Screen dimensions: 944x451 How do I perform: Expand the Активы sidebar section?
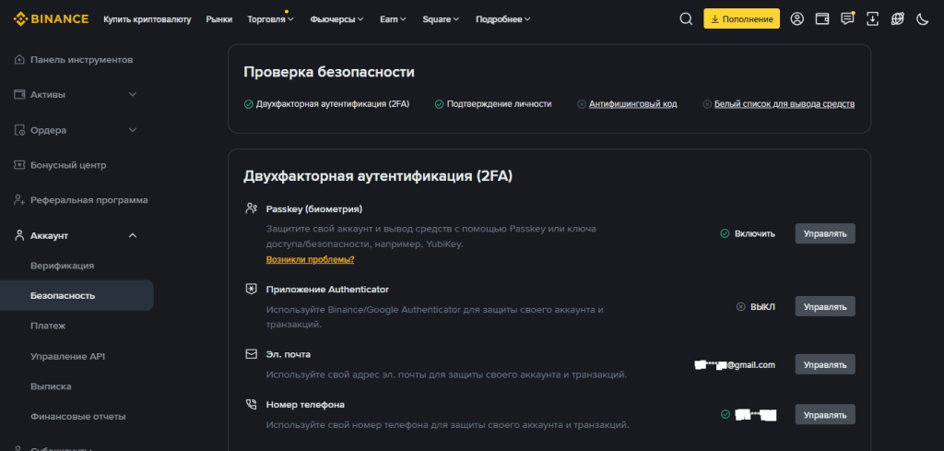133,95
